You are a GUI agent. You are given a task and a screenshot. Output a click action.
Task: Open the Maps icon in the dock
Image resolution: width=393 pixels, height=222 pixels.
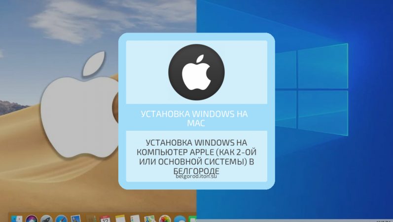tap(149, 219)
